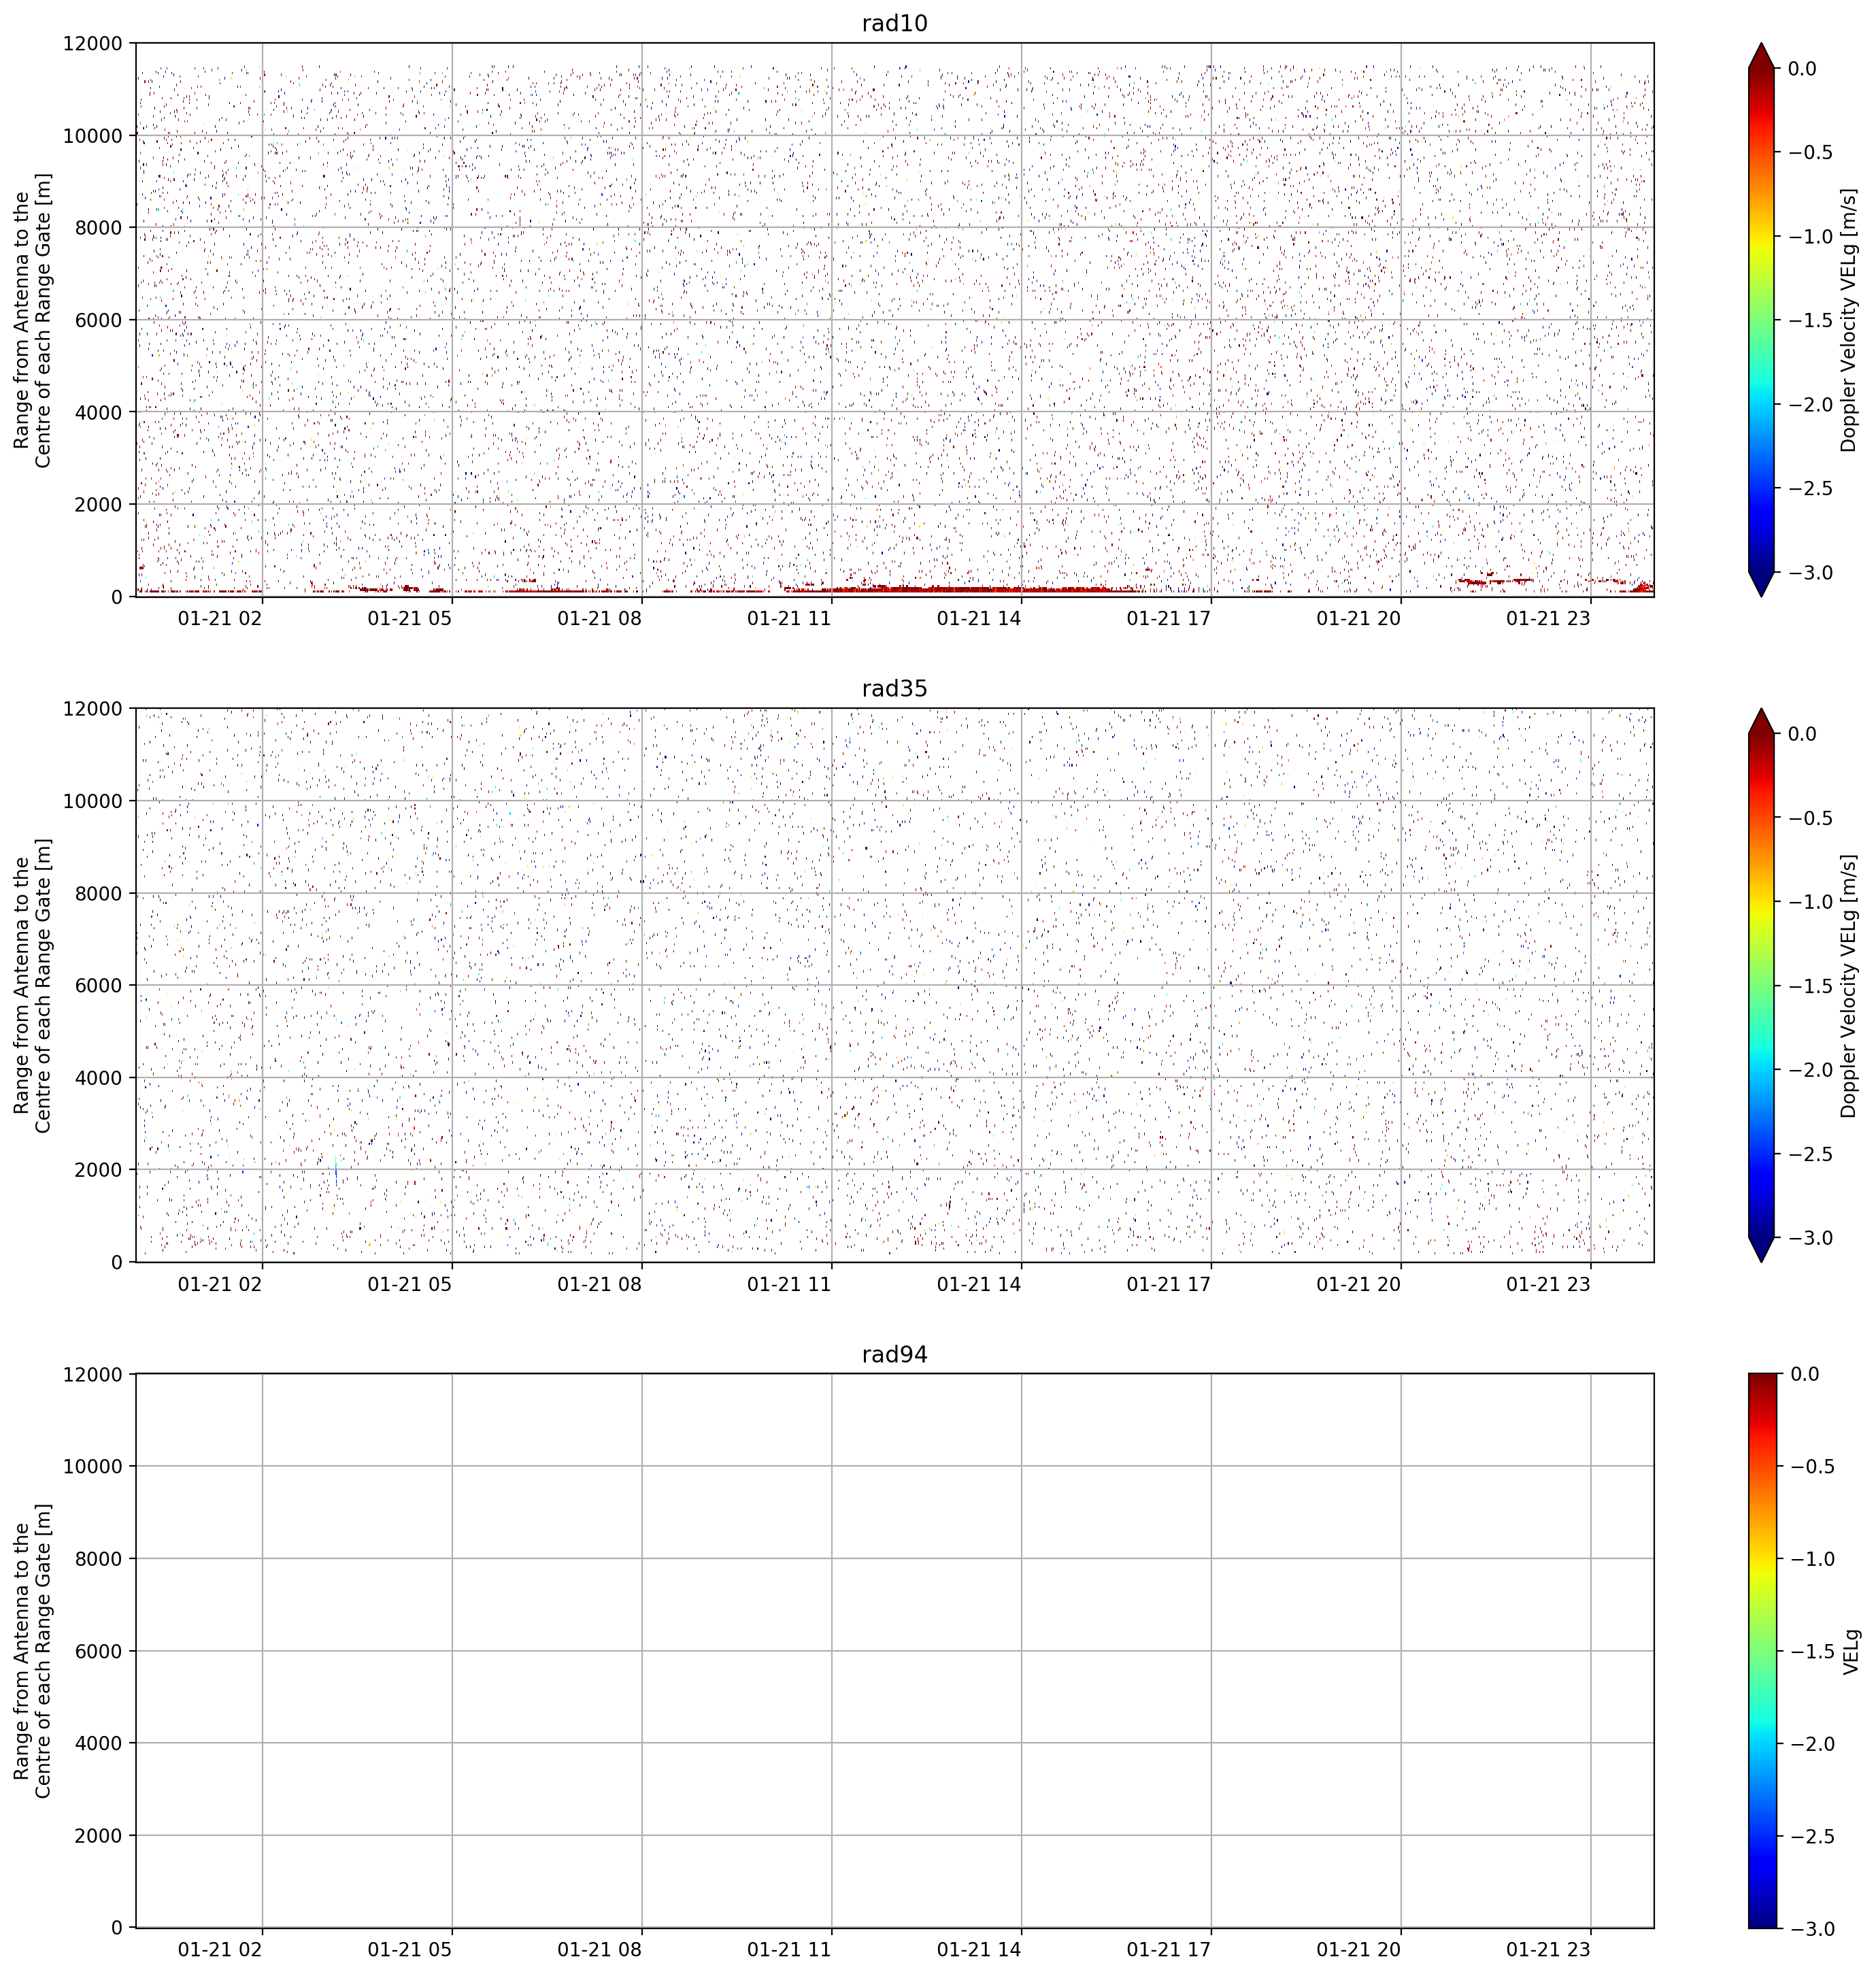Click the rad35 y-axis label text
Image resolution: width=1876 pixels, height=1974 pixels.
32,985
